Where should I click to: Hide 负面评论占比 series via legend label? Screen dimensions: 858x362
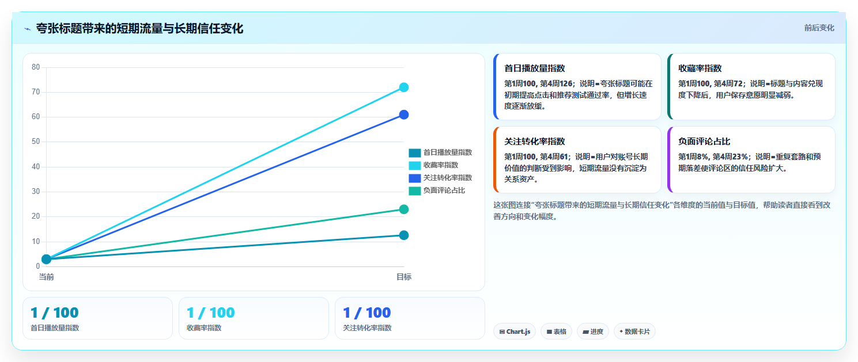[444, 191]
